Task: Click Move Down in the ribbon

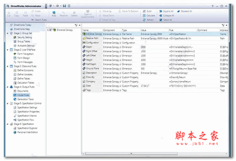Action: click(x=107, y=15)
